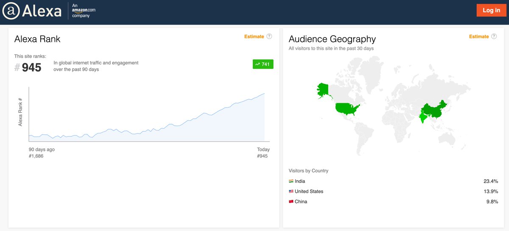Click the 'Alexa Rank #' axis label

[20, 112]
